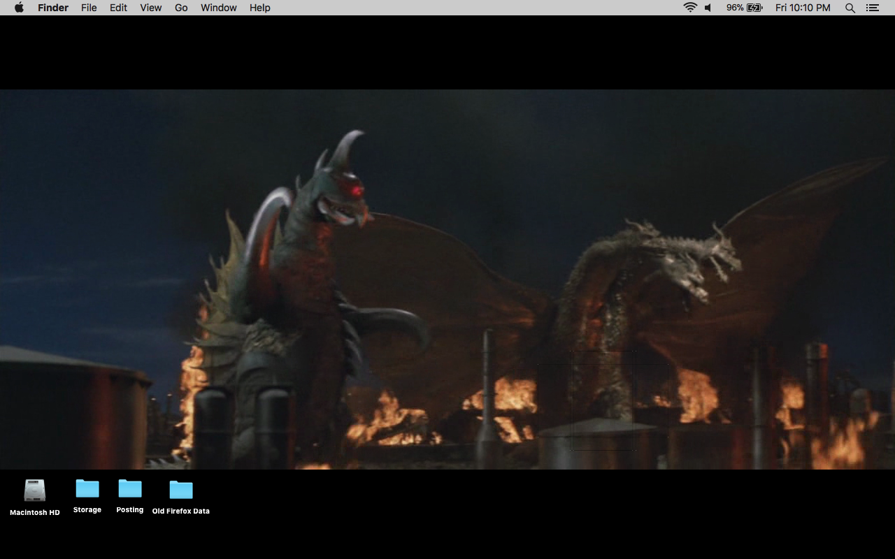This screenshot has height=559, width=895.
Task: Click the Posting folder label
Action: click(x=130, y=510)
